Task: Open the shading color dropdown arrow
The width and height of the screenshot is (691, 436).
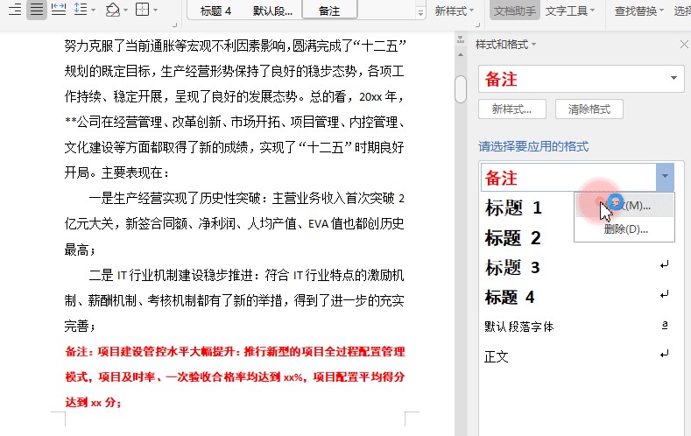Action: point(125,10)
